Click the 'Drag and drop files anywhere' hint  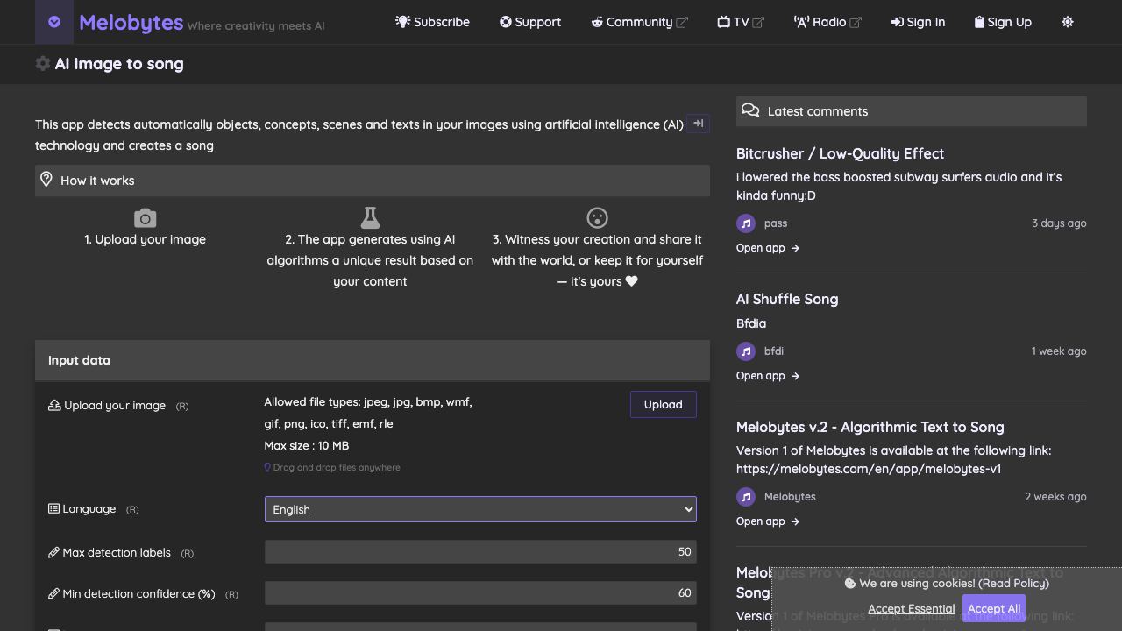337,467
